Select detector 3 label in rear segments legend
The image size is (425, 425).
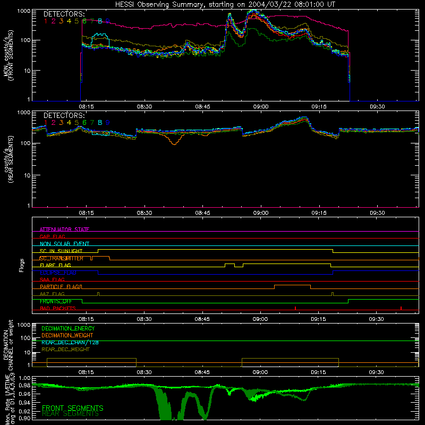pyautogui.click(x=61, y=123)
